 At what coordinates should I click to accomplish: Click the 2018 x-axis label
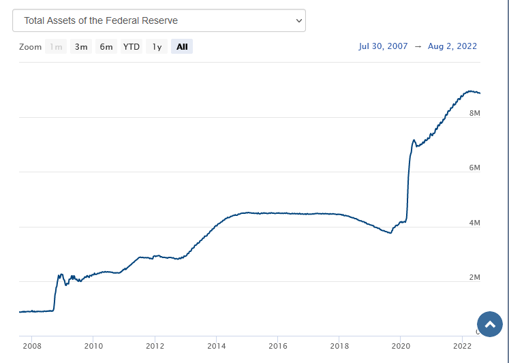point(339,346)
